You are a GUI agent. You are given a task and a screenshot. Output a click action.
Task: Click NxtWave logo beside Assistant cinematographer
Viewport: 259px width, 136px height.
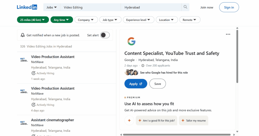point(24,123)
